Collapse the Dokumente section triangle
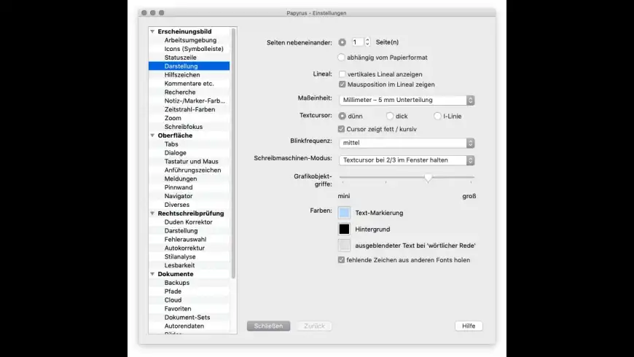 click(152, 274)
